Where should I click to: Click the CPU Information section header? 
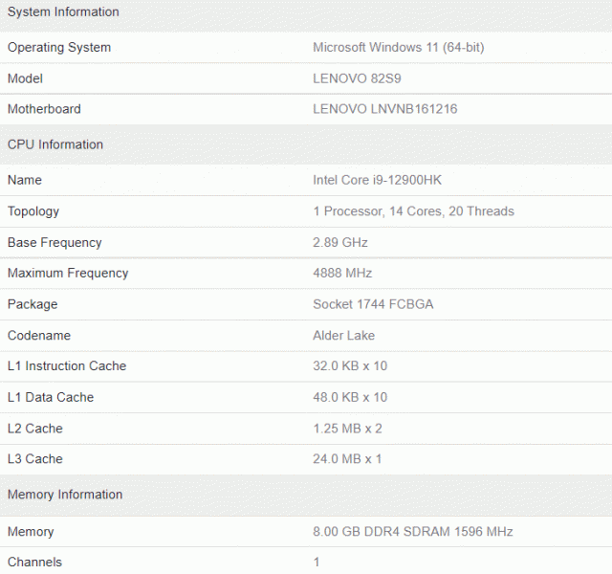[x=55, y=144]
